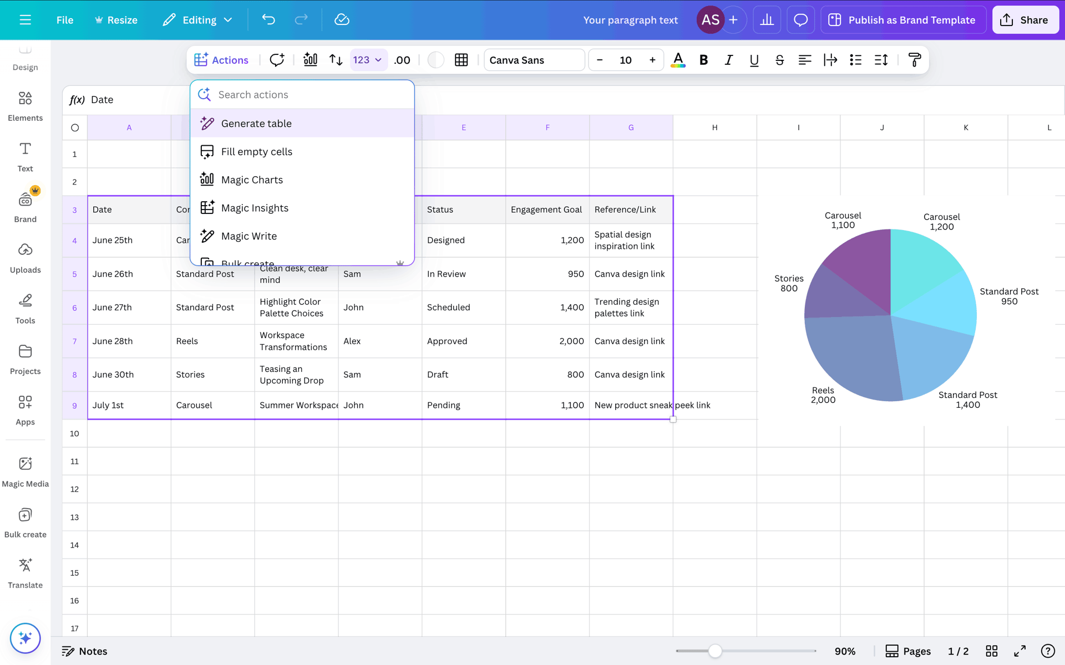Screen dimensions: 1065x665
Task: Add a collaborator with the plus button
Action: tap(733, 20)
